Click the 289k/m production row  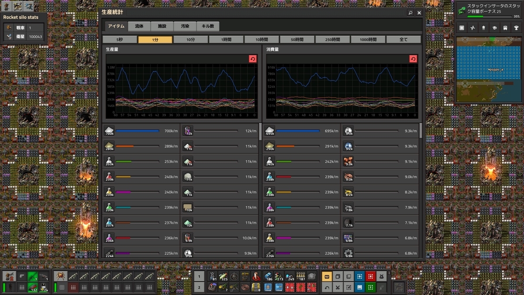coord(141,146)
